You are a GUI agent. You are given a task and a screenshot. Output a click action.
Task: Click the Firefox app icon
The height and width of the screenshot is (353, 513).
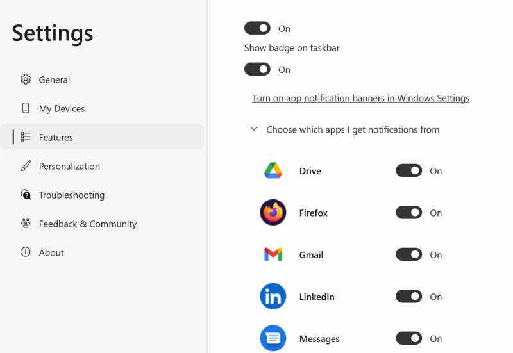[273, 213]
